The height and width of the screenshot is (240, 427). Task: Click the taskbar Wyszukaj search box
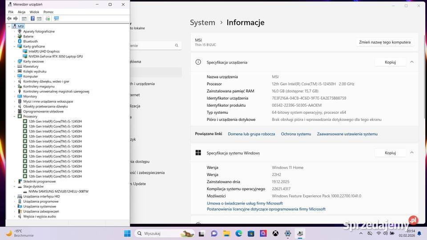tap(165, 233)
